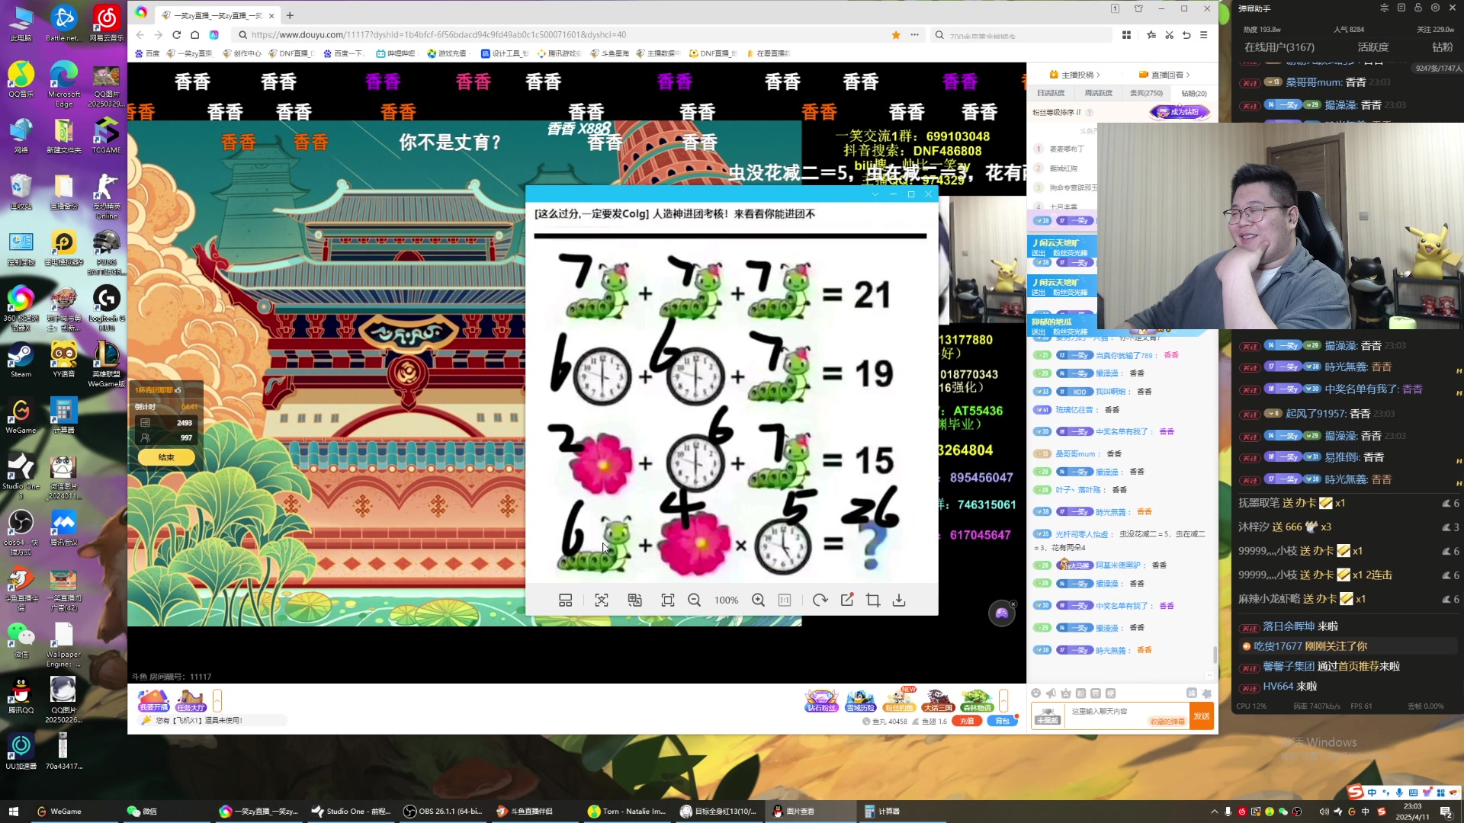Zoom out the puzzle image

(694, 600)
